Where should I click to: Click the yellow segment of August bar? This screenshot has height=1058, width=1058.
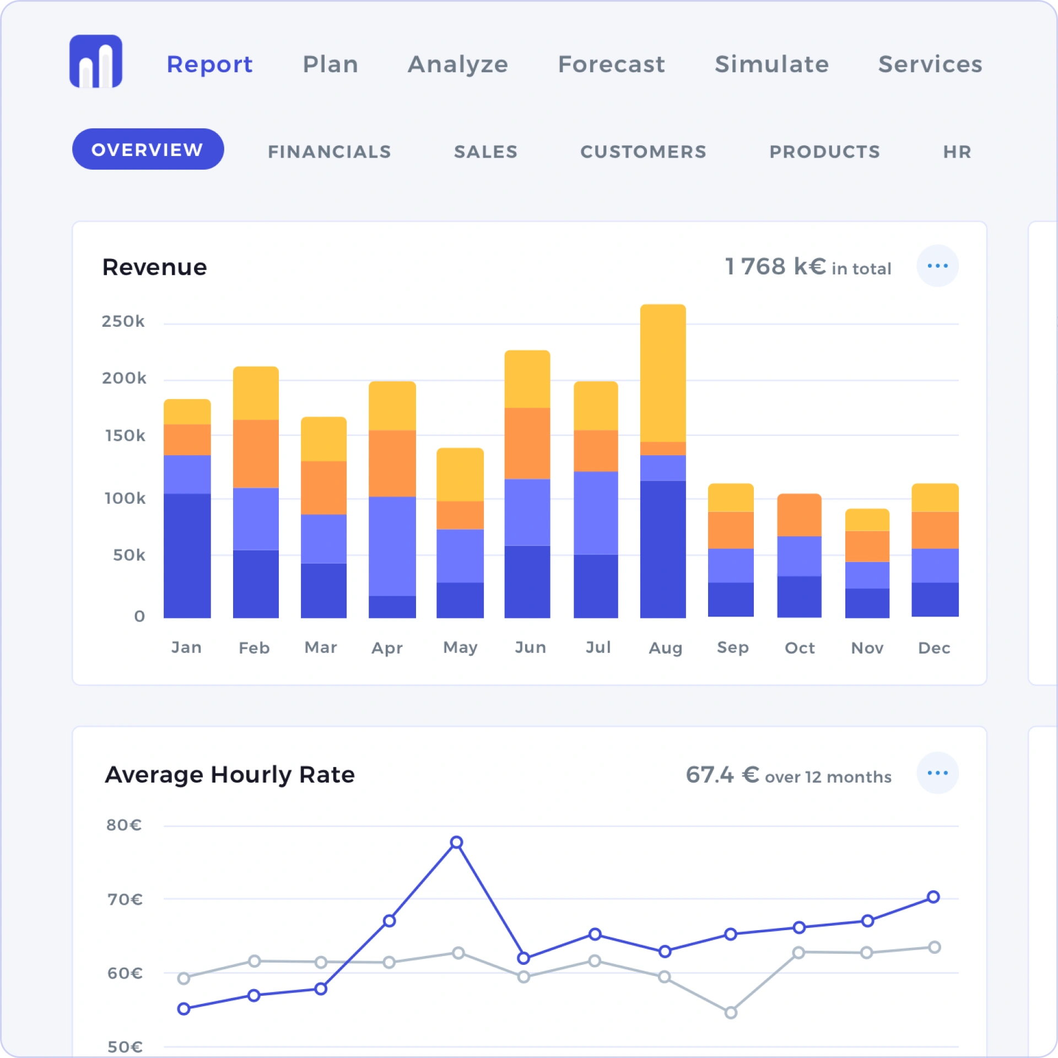[x=663, y=373]
